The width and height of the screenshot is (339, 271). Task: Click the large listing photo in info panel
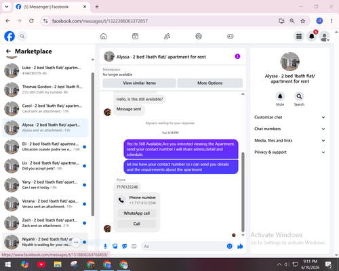click(290, 62)
